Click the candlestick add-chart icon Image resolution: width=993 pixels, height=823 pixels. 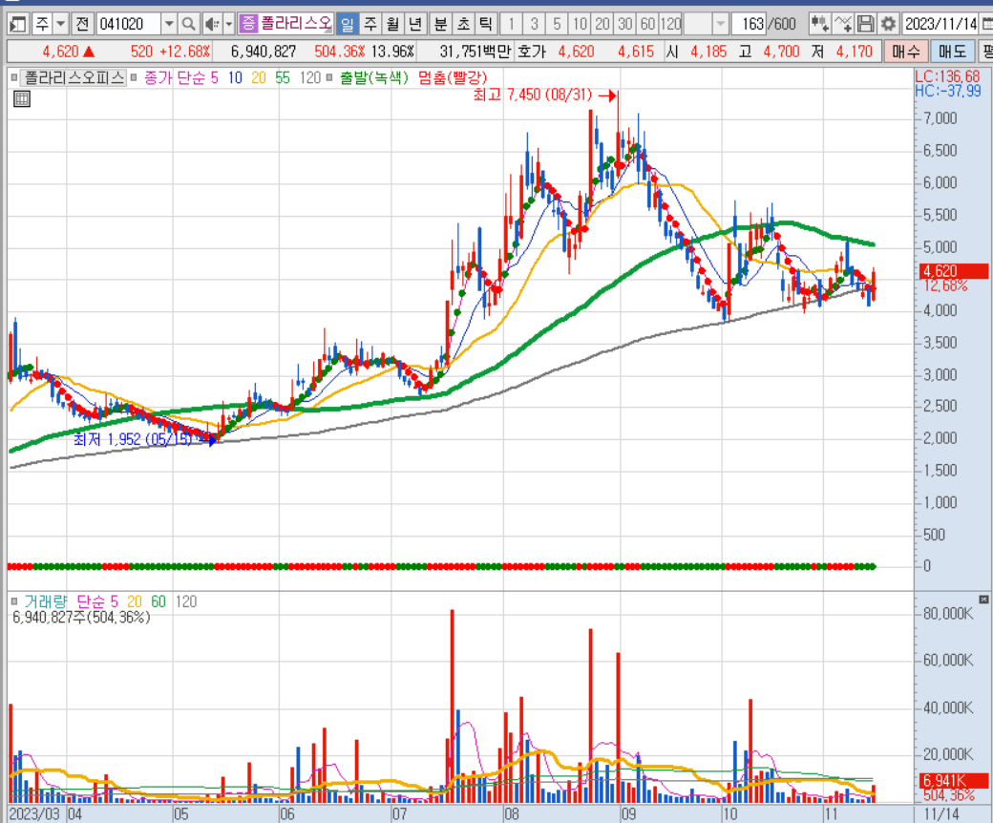click(819, 25)
